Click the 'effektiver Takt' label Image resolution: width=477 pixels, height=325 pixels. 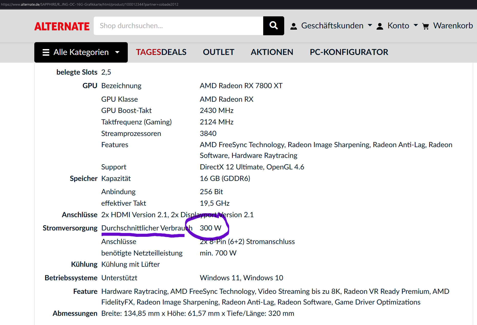tap(123, 203)
